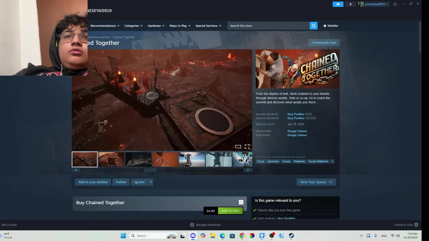Select the highlighted first screenshot thumbnail
Viewport: 429px width, 241px height.
(x=84, y=159)
